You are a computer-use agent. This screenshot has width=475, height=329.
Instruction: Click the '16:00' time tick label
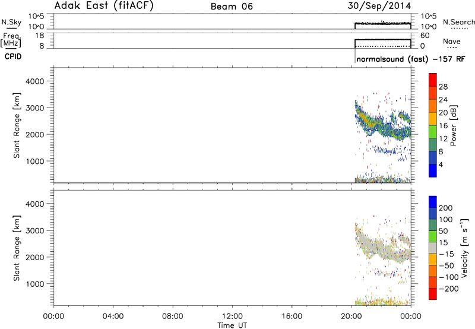292,317
